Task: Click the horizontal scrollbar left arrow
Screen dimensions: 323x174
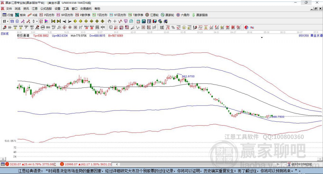Action: (x=117, y=164)
